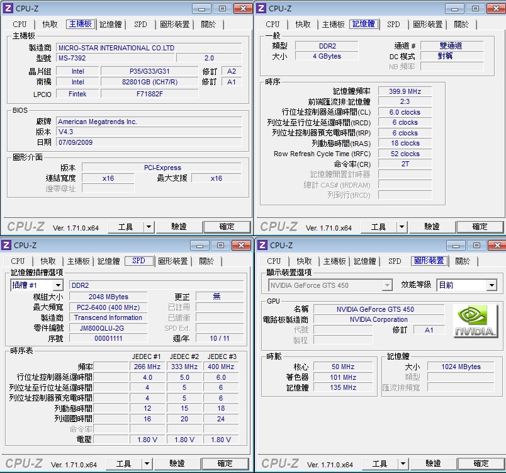Image resolution: width=506 pixels, height=473 pixels.
Task: Click the CPU-Z logo icon in the memory window title bar
Action: point(261,8)
